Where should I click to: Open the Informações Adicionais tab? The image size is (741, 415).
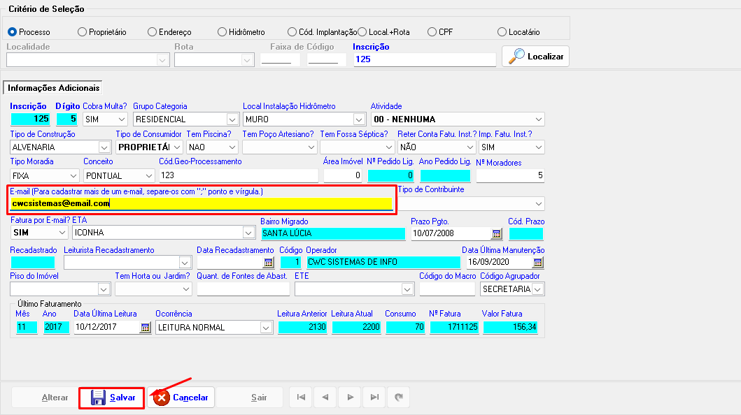[54, 88]
